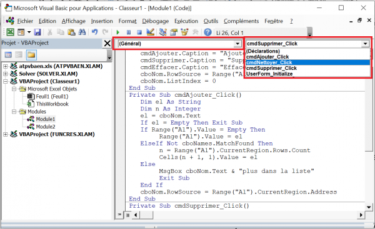Click the Cut scissors icon
The width and height of the screenshot is (375, 229).
[50, 32]
